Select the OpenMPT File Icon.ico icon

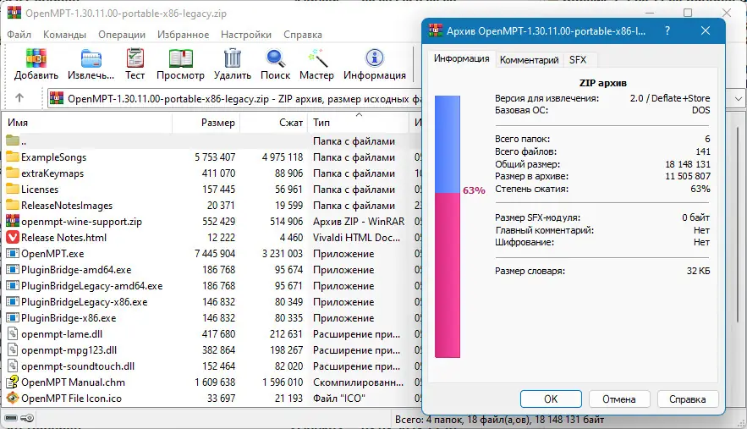(13, 398)
